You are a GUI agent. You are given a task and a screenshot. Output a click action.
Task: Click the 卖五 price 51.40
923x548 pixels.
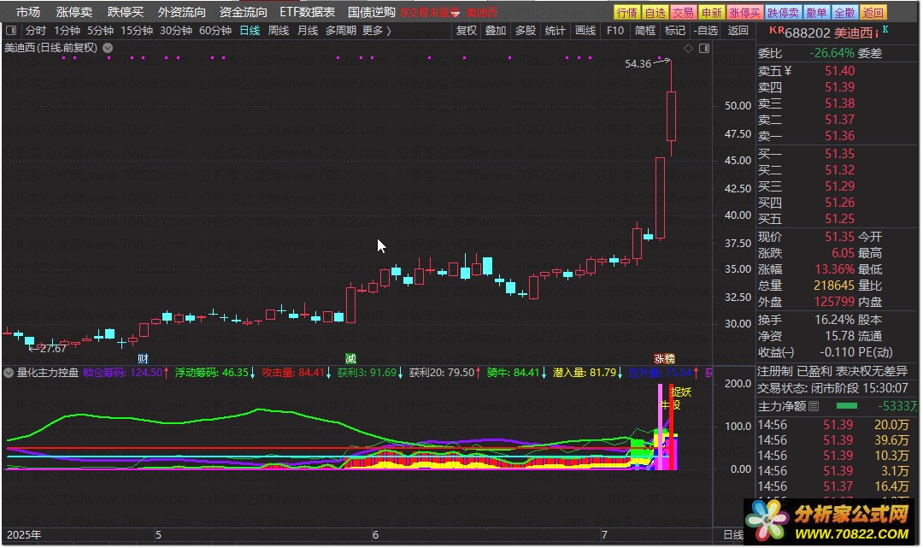[839, 71]
